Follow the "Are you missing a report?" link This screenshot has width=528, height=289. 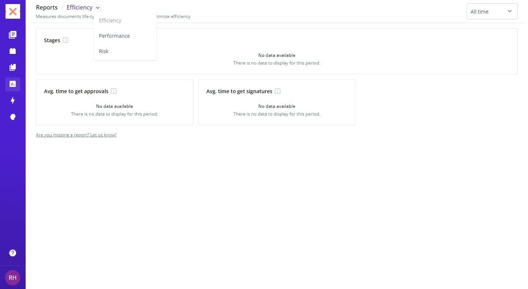pos(76,135)
